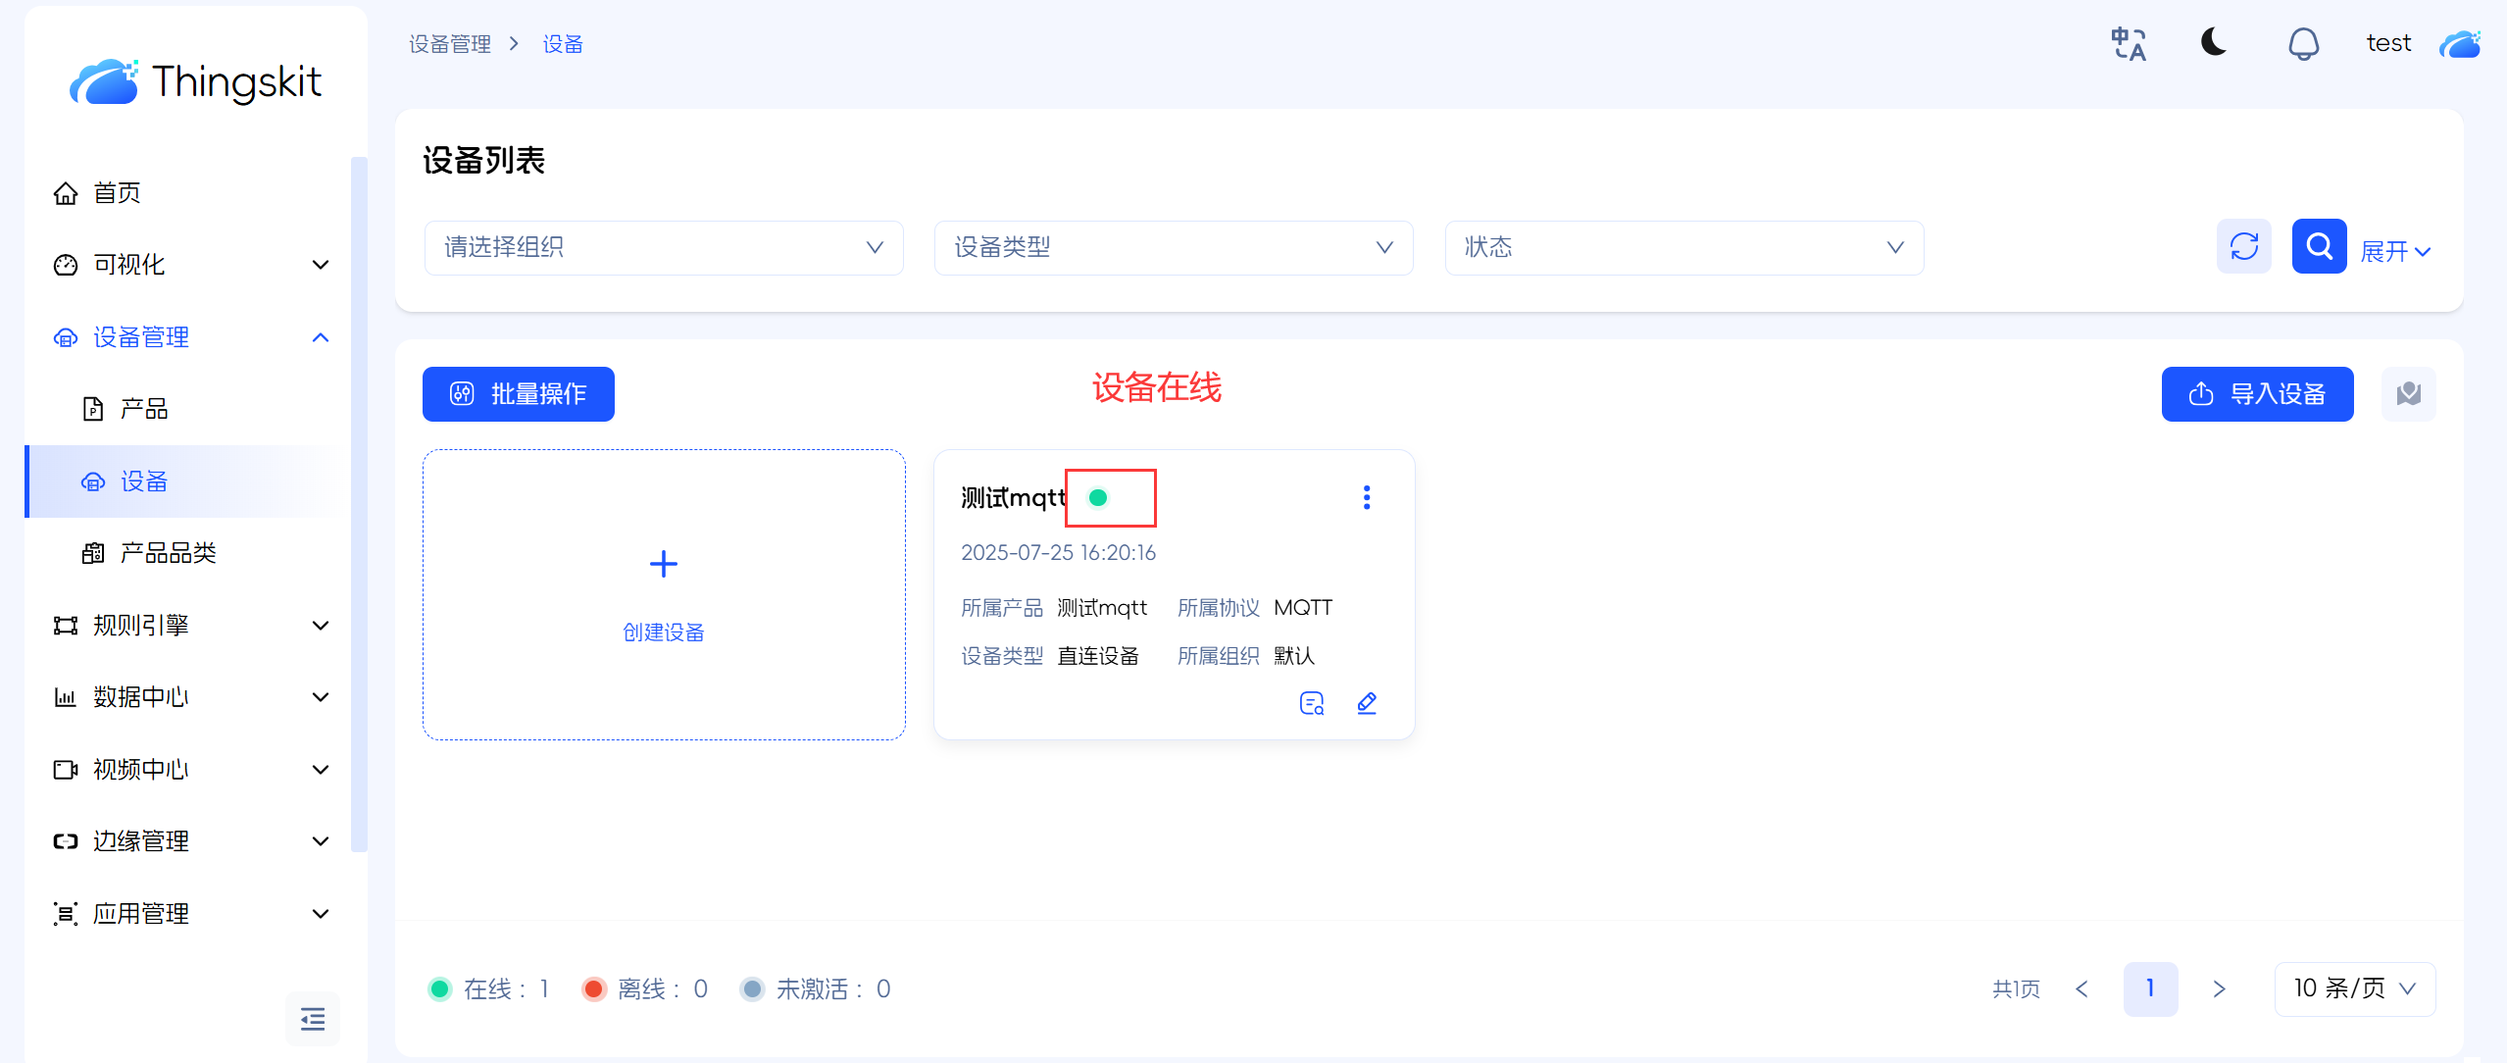Image resolution: width=2507 pixels, height=1063 pixels.
Task: Open device details icon on card
Action: point(1311,703)
